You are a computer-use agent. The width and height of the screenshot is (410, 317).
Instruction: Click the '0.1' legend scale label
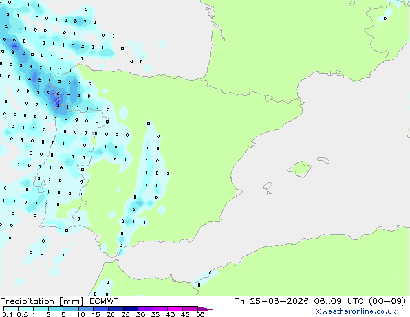pos(7,314)
